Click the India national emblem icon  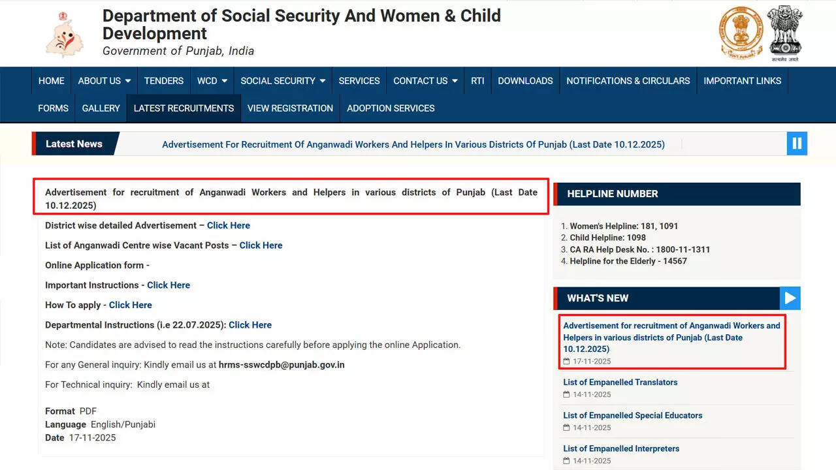[x=784, y=31]
